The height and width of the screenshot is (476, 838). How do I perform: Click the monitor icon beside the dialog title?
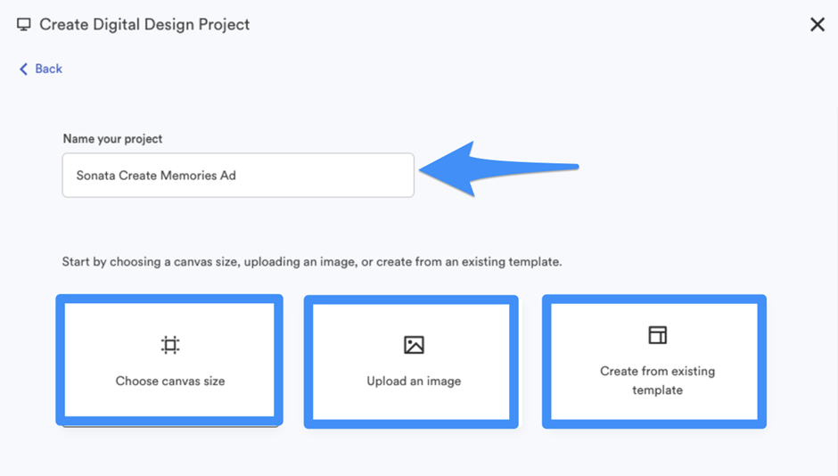[23, 25]
